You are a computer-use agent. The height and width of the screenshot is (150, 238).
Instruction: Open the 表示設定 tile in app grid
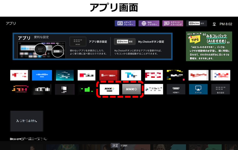pyautogui.click(x=220, y=89)
